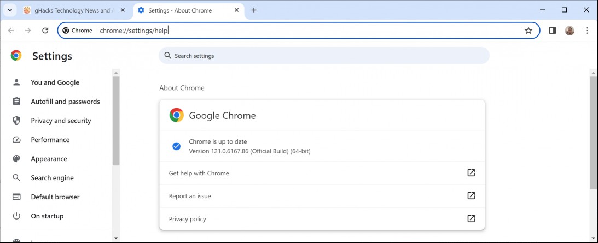Open Default browser settings

pyautogui.click(x=56, y=197)
